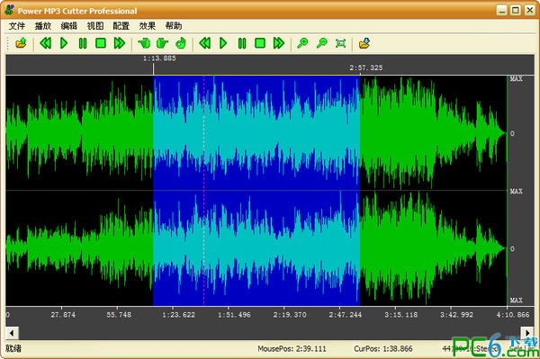Click the selection end marker 2:57.325
The height and width of the screenshot is (359, 540).
coord(366,67)
